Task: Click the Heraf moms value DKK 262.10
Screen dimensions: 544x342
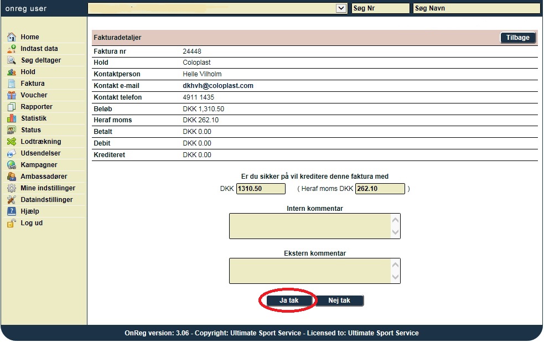Action: pyautogui.click(x=200, y=120)
